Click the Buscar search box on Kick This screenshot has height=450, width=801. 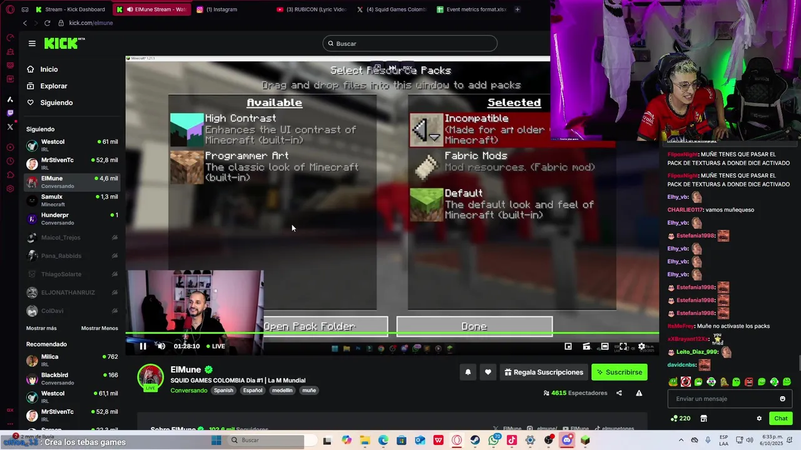point(410,43)
